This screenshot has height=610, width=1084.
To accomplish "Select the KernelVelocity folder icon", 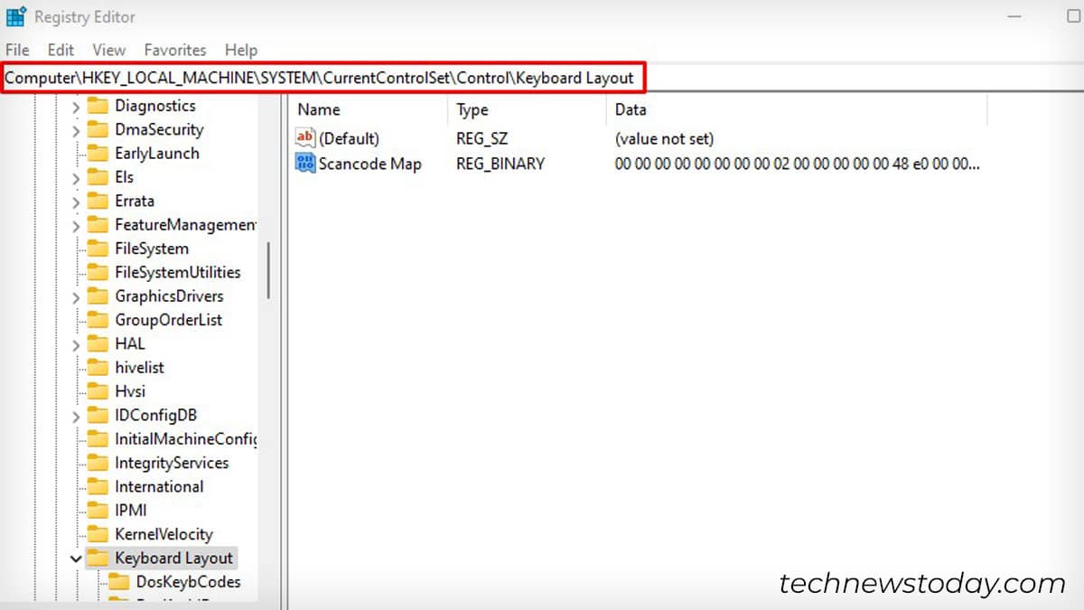I will click(98, 534).
